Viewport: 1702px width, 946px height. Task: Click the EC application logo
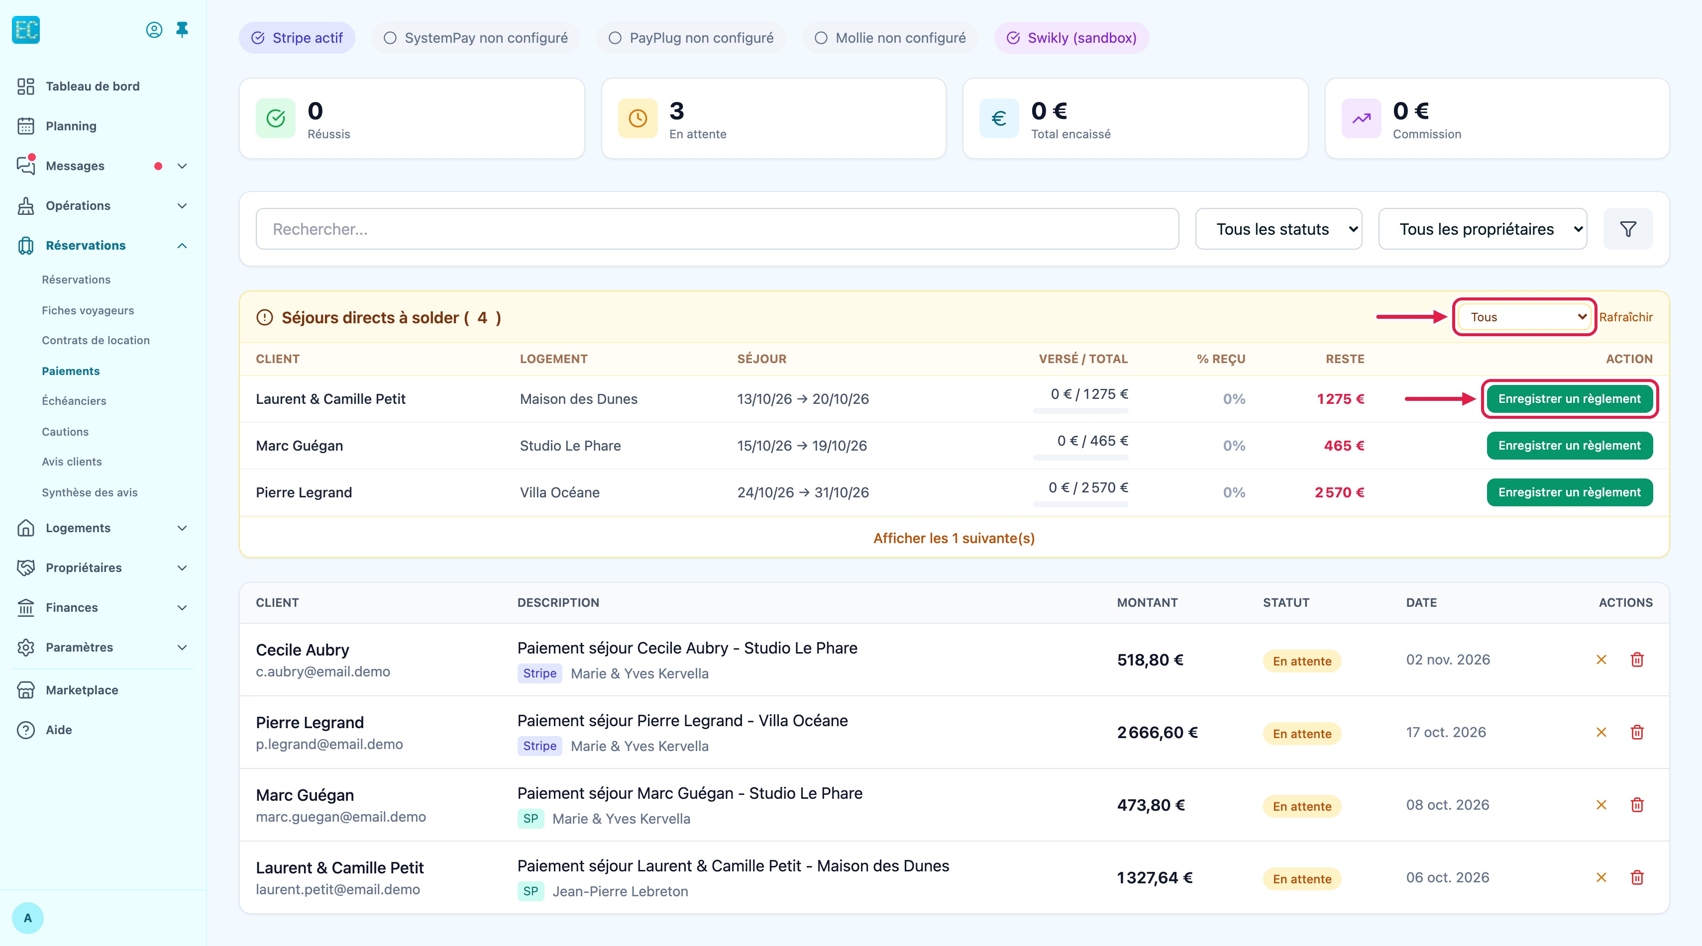point(26,30)
